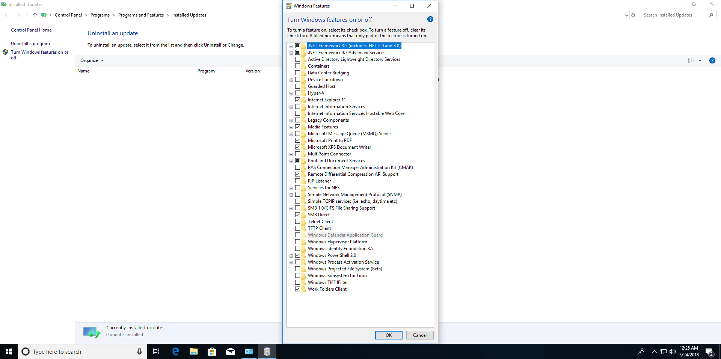The image size is (721, 359).
Task: Expand the .NET Framework 3.5 node
Action: point(291,46)
